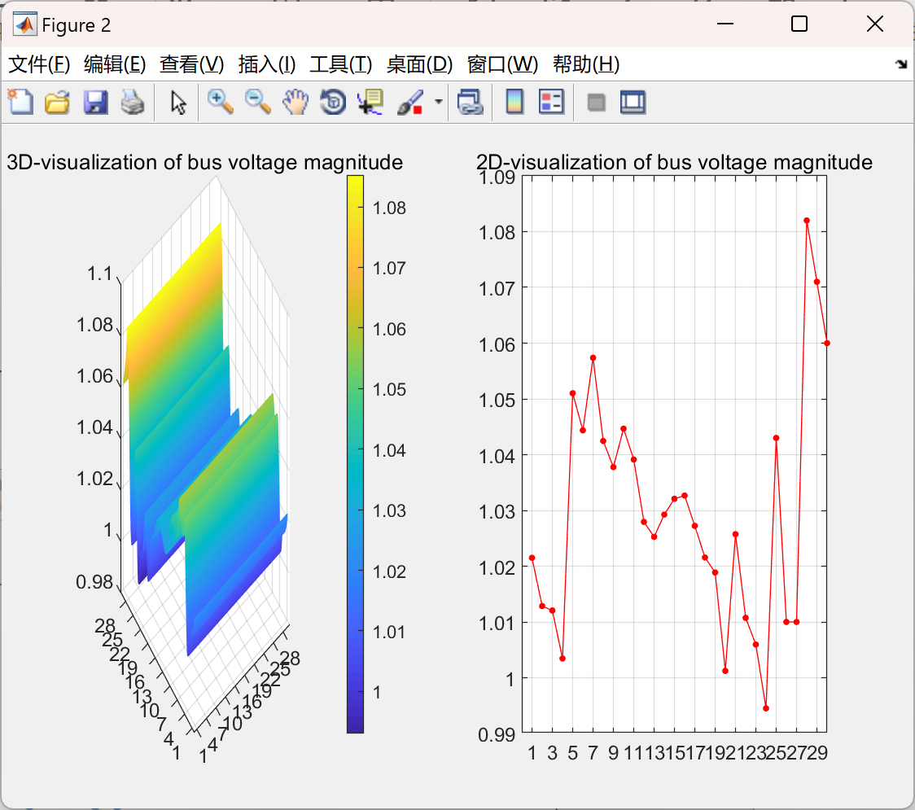Select the Data Cursor tool
The width and height of the screenshot is (915, 810).
pos(370,101)
